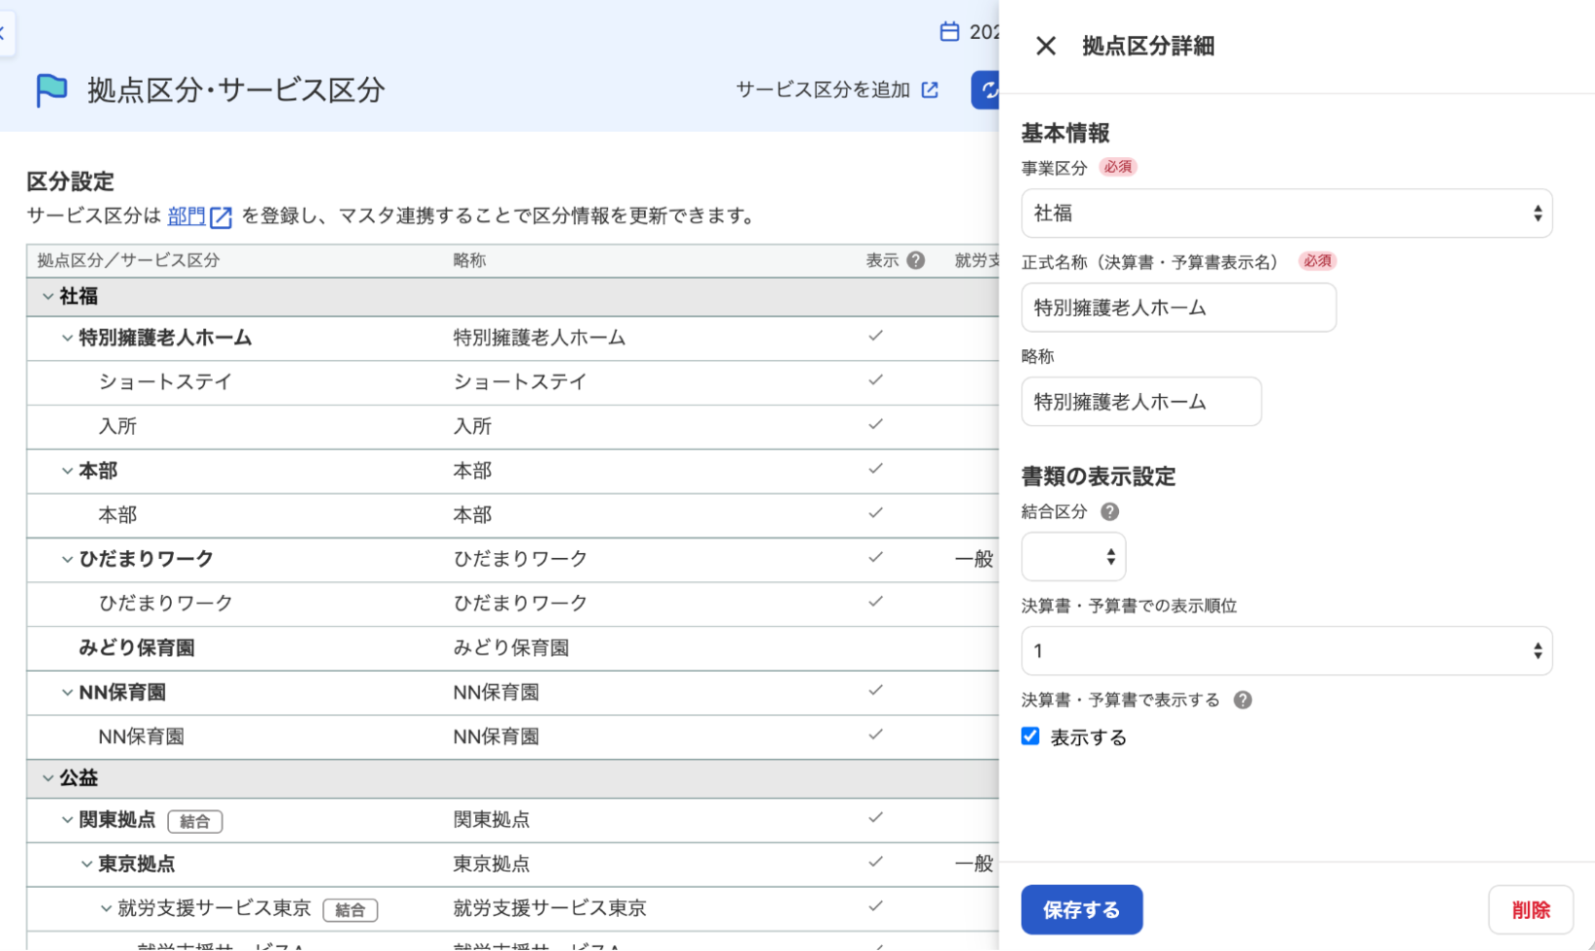Open the 結合区分 dropdown
Image resolution: width=1595 pixels, height=951 pixels.
click(x=1073, y=557)
